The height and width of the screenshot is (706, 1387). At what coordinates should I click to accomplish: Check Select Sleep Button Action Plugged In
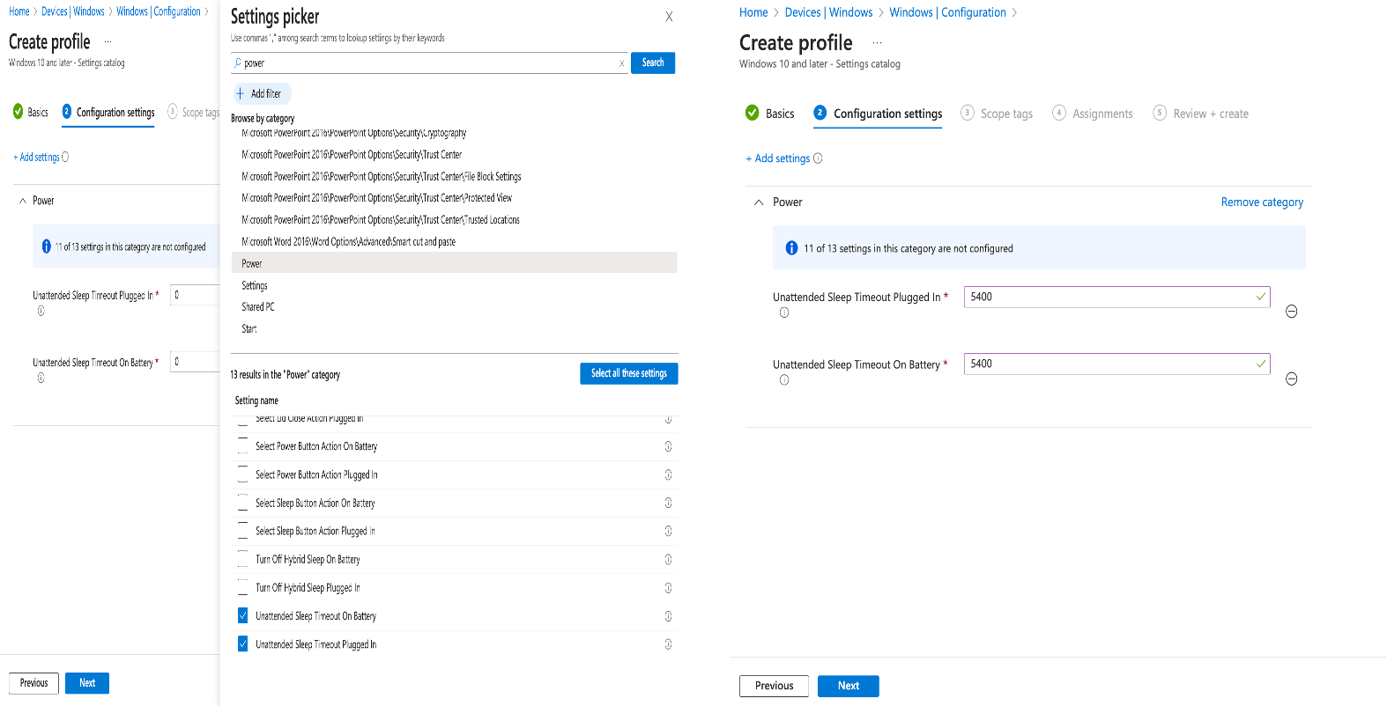[242, 531]
